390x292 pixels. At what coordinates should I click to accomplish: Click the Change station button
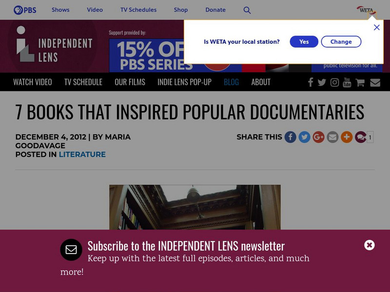(x=341, y=41)
